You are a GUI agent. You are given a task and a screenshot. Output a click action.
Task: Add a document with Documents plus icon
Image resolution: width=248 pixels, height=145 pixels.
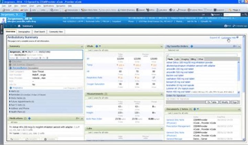(x=195, y=109)
